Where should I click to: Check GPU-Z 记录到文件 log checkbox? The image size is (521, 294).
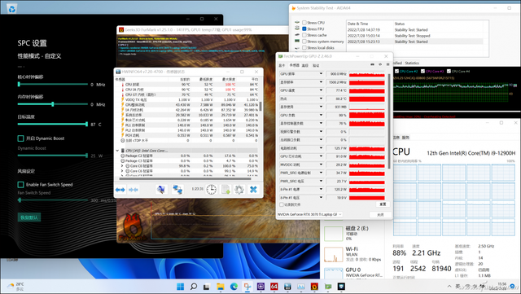pyautogui.click(x=282, y=204)
